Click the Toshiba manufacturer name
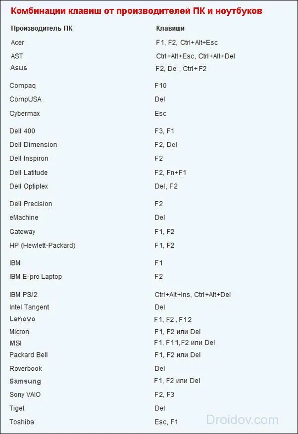This screenshot has width=298, height=434. [21, 422]
